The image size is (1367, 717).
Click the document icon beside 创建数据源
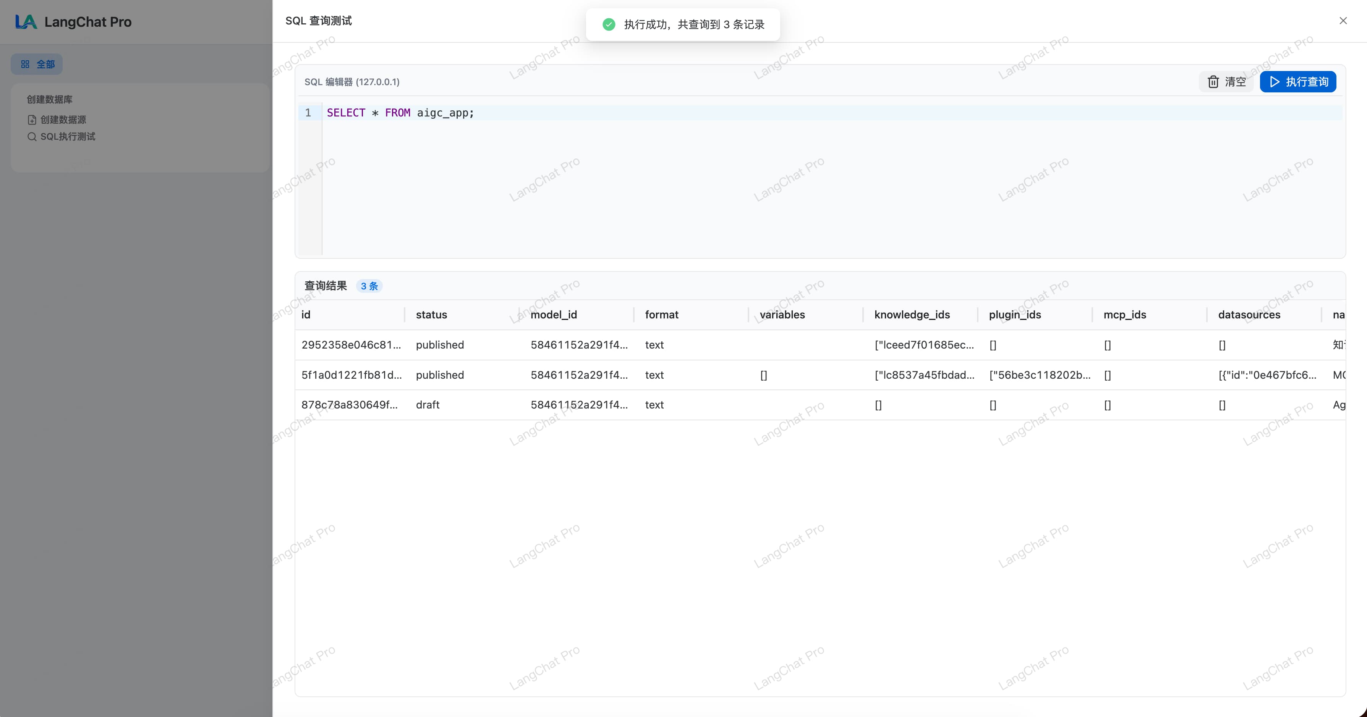point(32,120)
